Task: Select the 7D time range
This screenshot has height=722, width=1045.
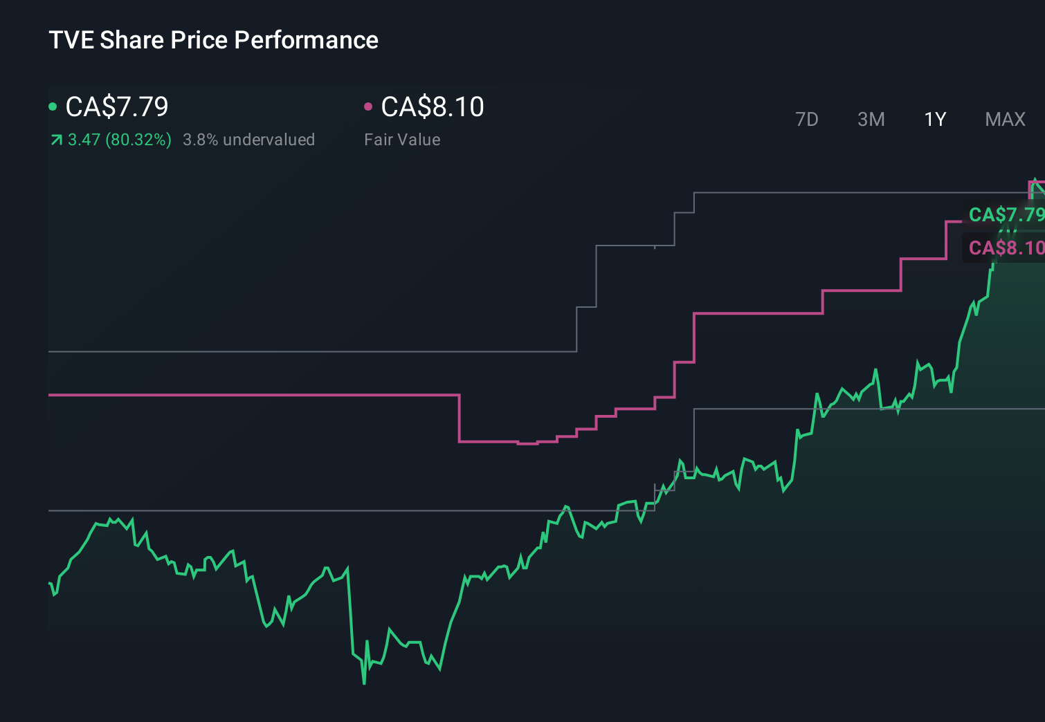Action: [807, 119]
